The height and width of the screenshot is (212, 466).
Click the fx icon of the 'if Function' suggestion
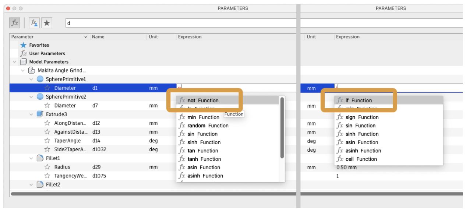coord(340,100)
